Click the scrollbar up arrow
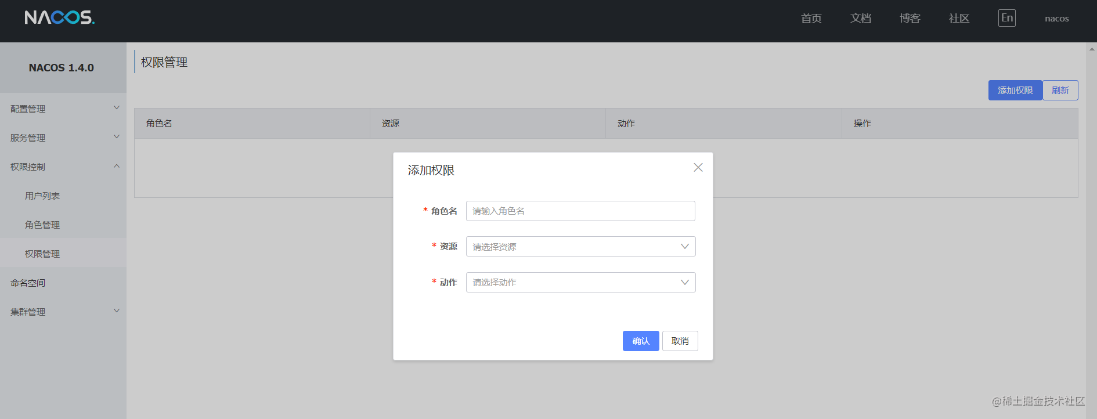 [1092, 49]
